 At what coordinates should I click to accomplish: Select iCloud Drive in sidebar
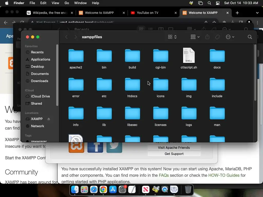[40, 96]
